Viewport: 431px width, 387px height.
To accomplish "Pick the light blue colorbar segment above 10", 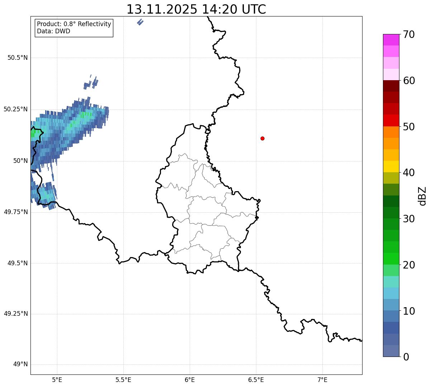I will click(x=391, y=293).
